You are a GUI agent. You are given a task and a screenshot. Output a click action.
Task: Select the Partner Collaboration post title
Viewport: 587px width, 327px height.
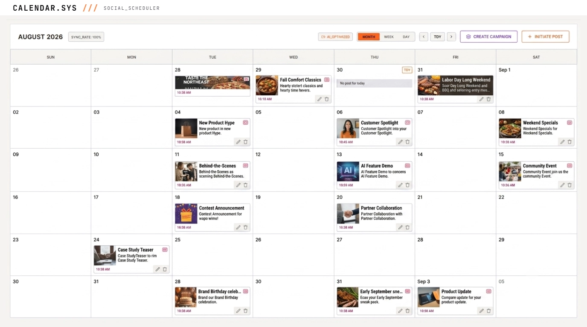click(381, 208)
